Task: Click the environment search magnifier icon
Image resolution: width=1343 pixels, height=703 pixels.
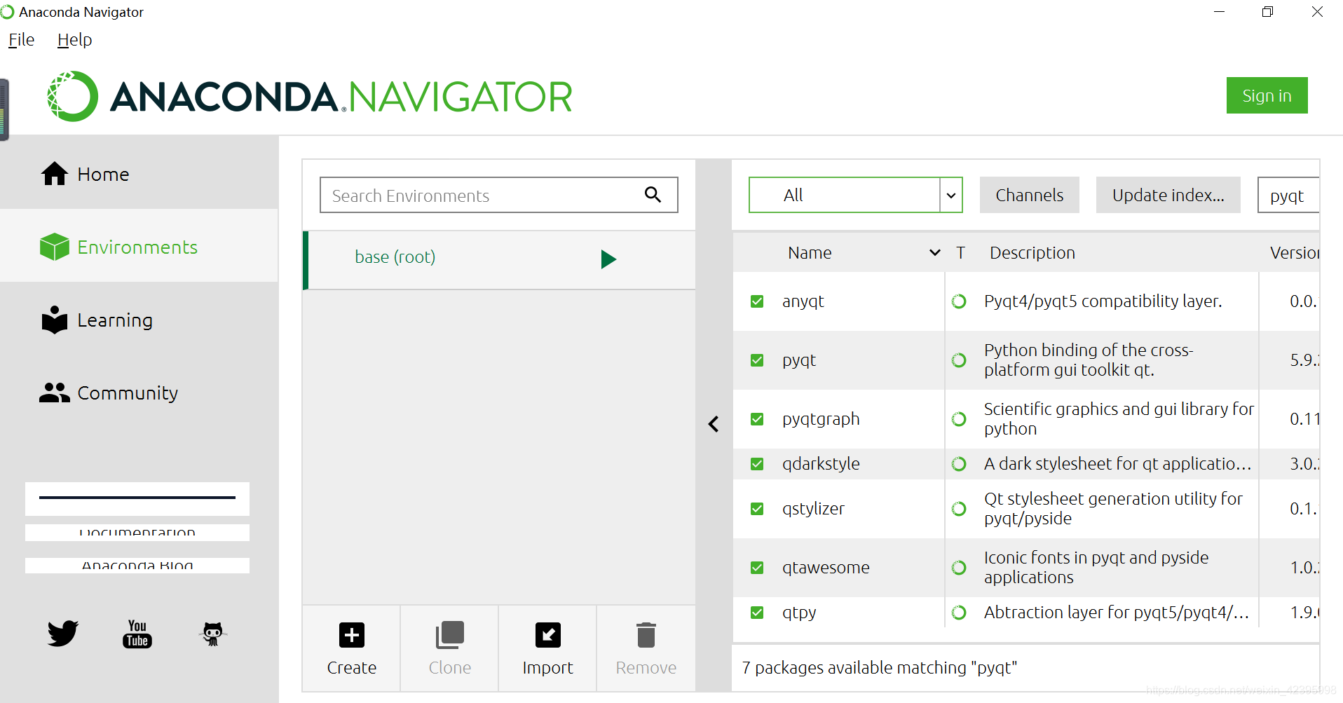Action: point(653,194)
